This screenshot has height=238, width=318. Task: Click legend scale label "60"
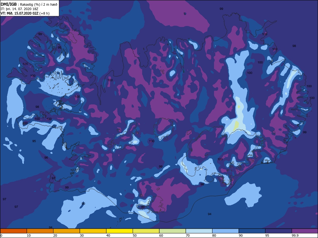click(x=161, y=235)
